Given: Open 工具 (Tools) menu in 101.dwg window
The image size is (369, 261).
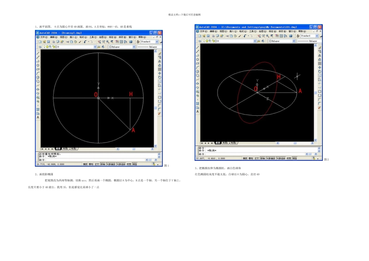Looking at the screenshot, I should point(251,31).
